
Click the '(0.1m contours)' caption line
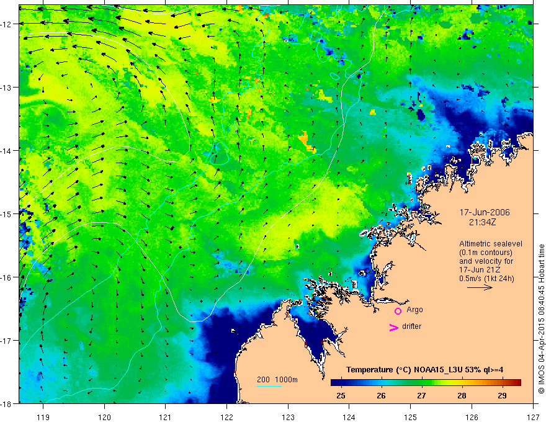click(x=486, y=253)
